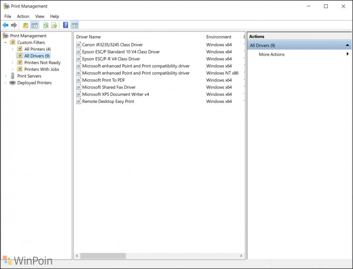Click the All Drivers filter icon
Screen dimensions: 353x269
click(20, 56)
